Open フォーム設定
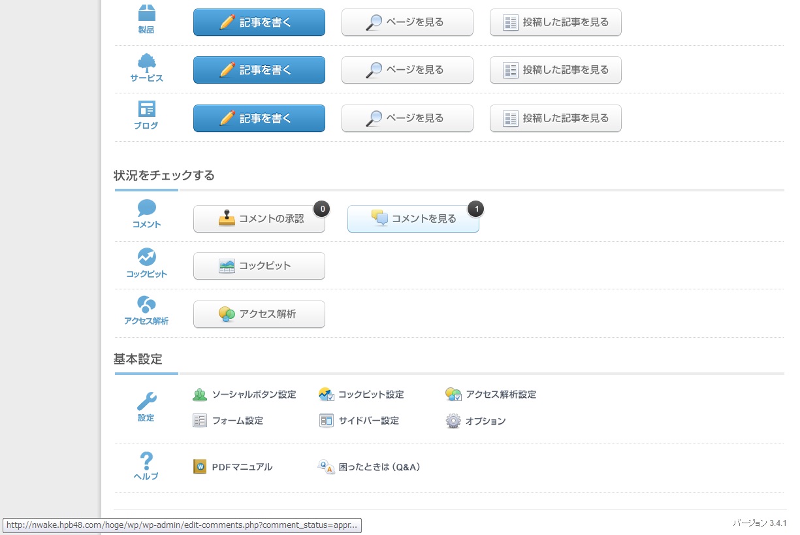800x535 pixels. [228, 421]
